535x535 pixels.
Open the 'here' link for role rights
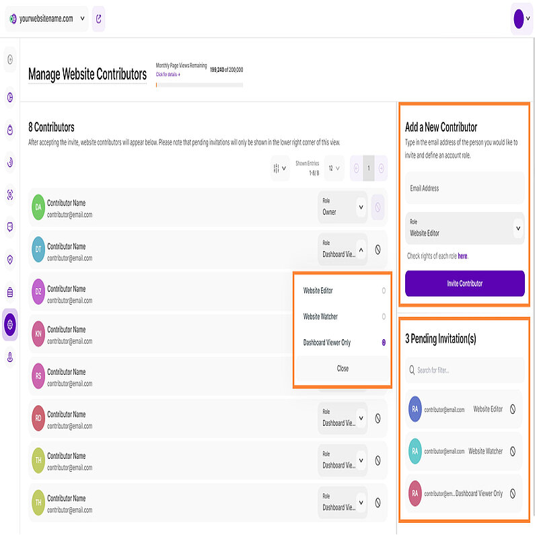[462, 256]
